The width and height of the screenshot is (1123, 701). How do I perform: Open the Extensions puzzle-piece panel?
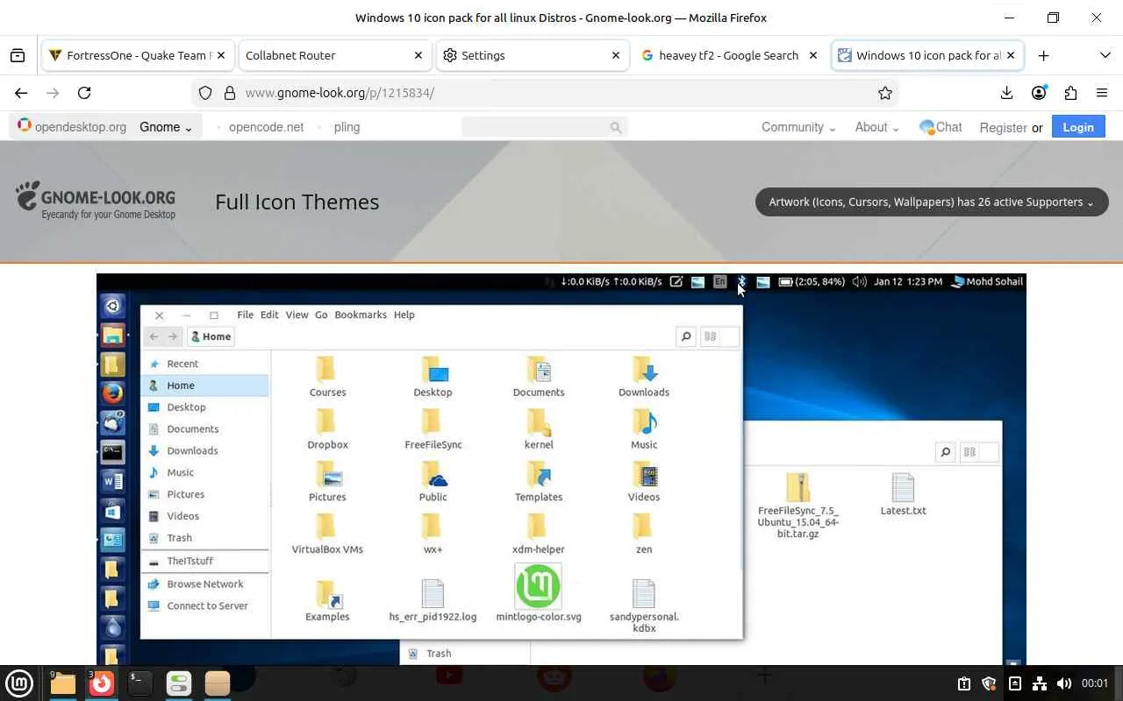point(1070,93)
